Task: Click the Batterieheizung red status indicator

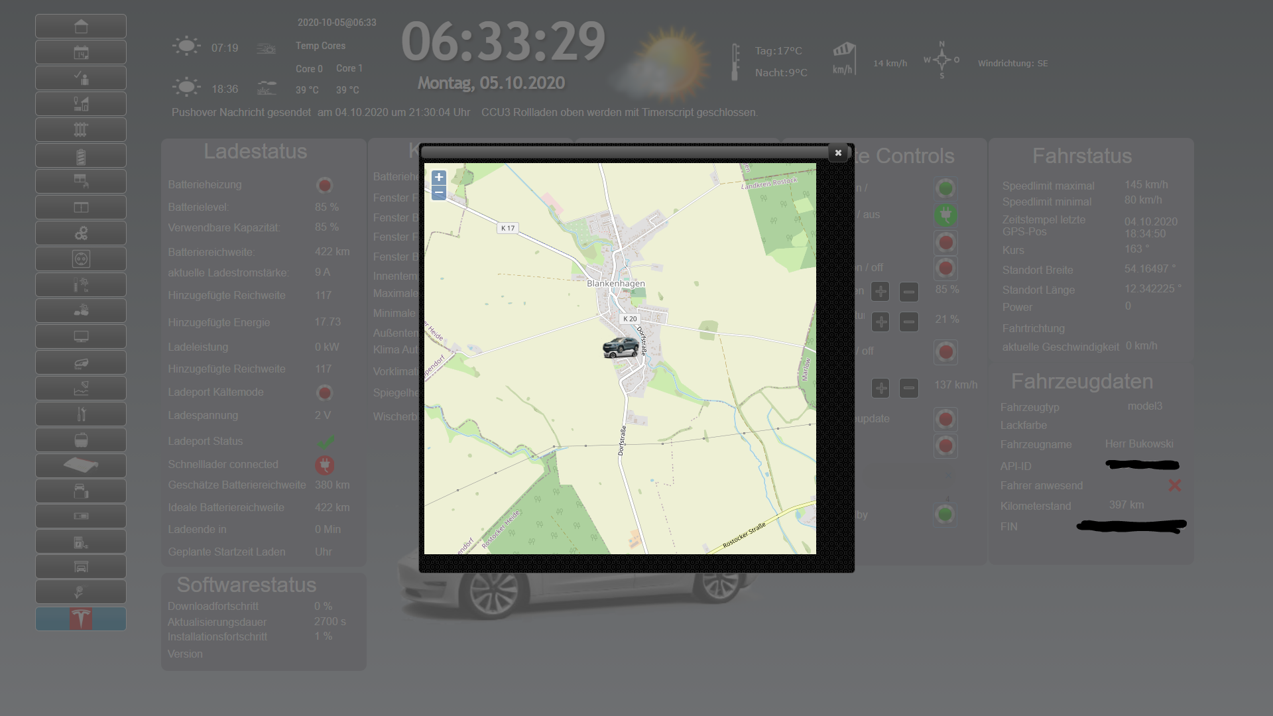Action: click(324, 185)
